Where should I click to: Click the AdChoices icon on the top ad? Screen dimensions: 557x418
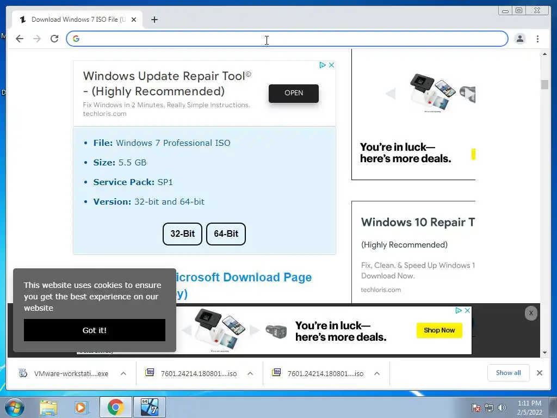point(322,65)
